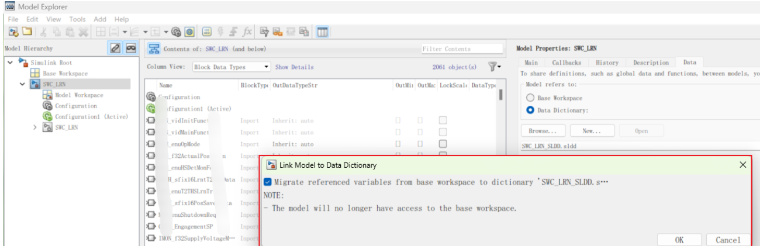Click the hierarchy icon beside Contents of
The width and height of the screenshot is (760, 246).
pyautogui.click(x=154, y=49)
